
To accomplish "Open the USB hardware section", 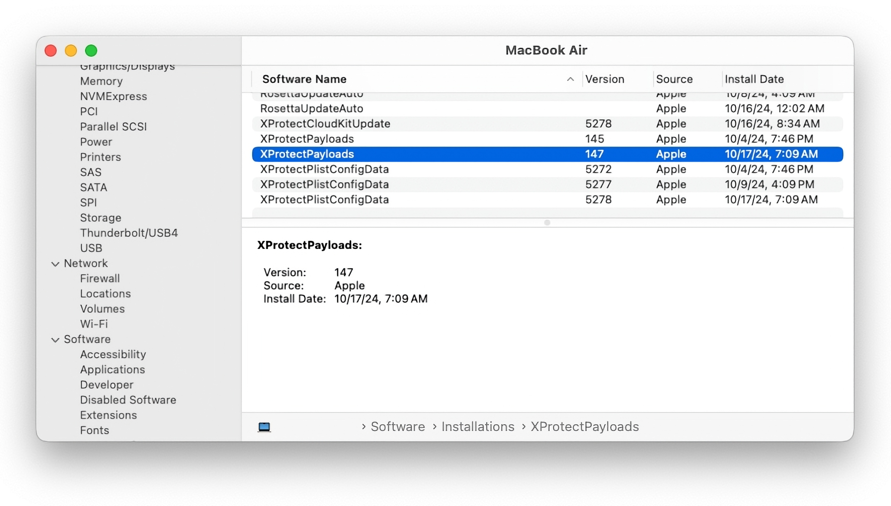I will 91,248.
